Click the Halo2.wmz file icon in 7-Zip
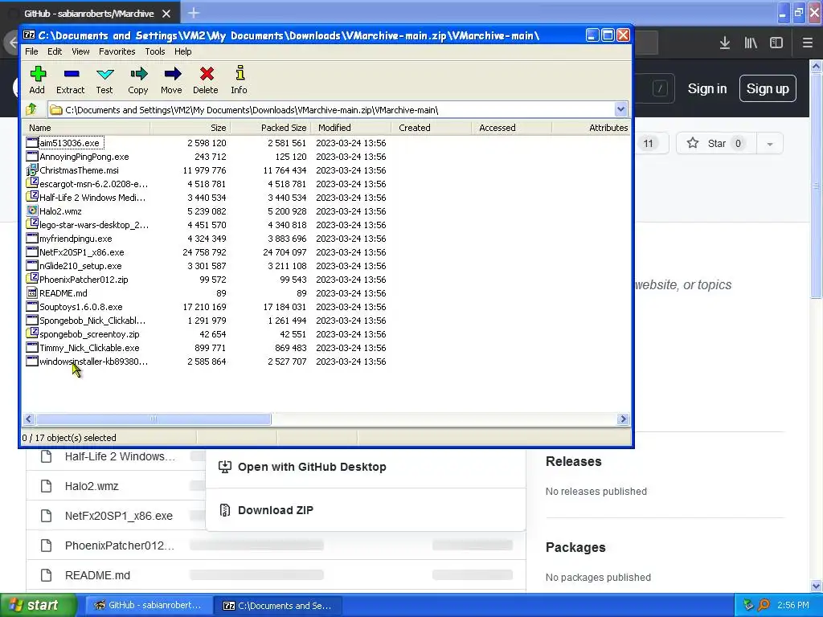 click(32, 211)
